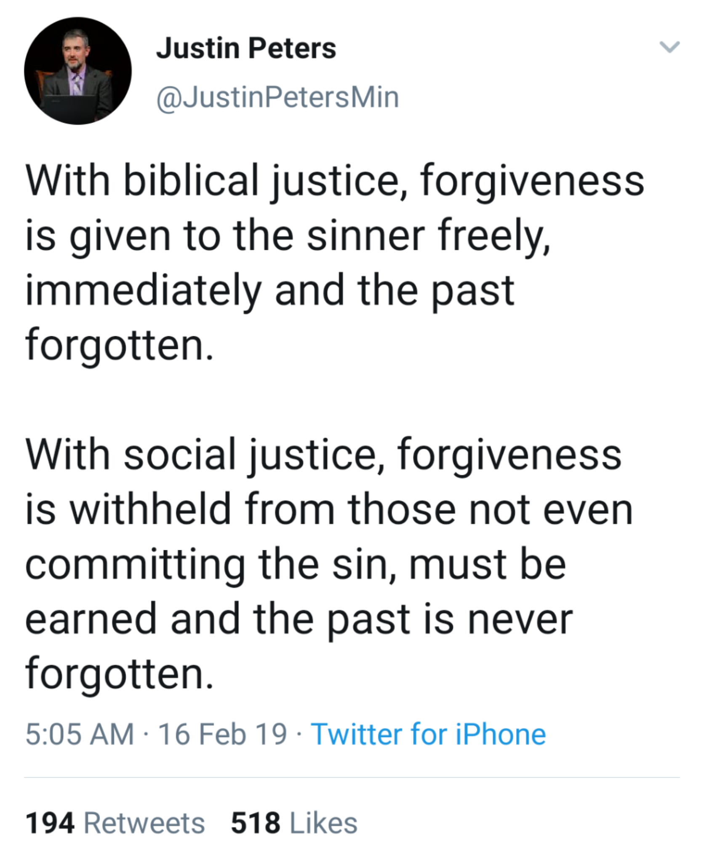704x863 pixels.
Task: Open Justin Peters' profile picture
Action: (78, 71)
